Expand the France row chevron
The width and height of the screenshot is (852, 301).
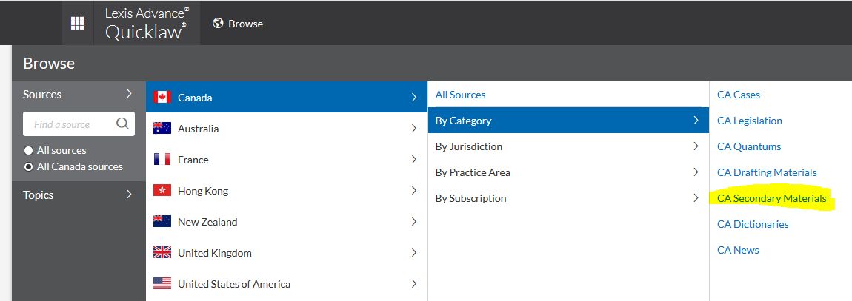click(414, 160)
